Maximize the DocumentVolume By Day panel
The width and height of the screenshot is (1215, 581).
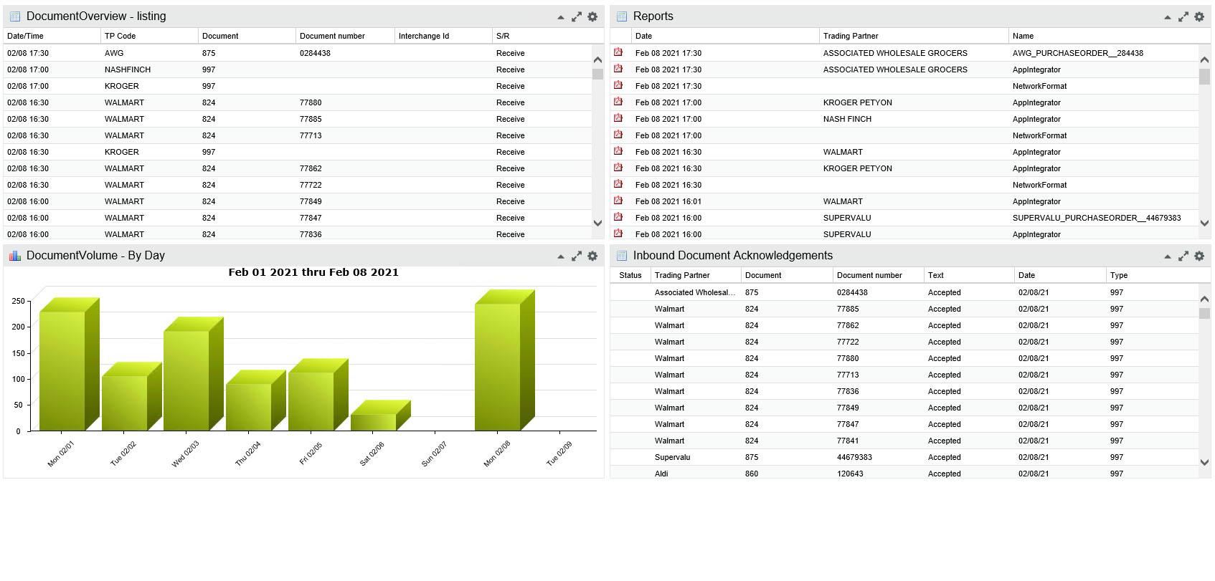(576, 256)
